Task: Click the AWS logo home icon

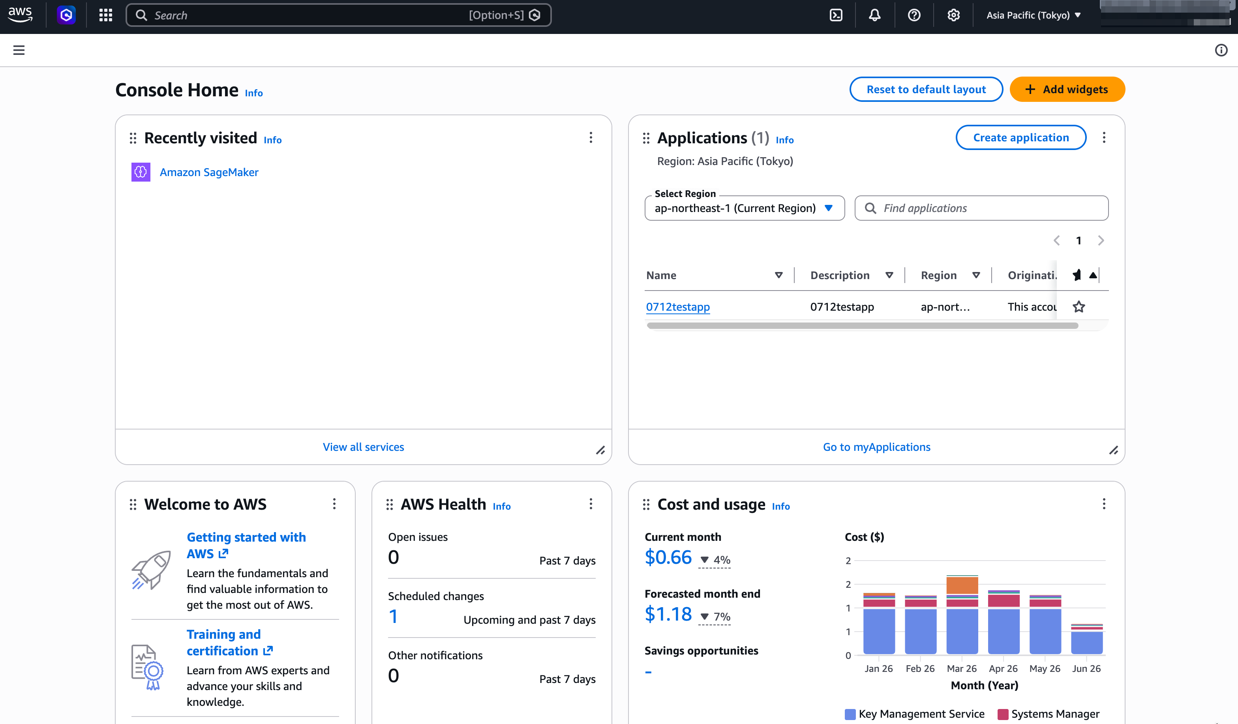Action: click(20, 15)
